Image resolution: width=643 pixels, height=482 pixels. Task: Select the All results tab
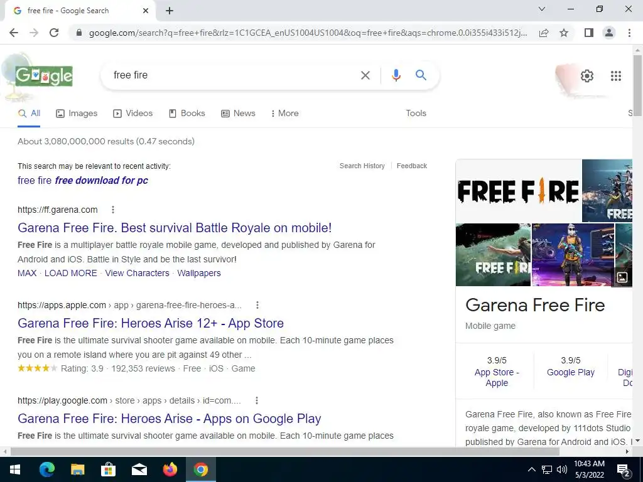coord(29,114)
